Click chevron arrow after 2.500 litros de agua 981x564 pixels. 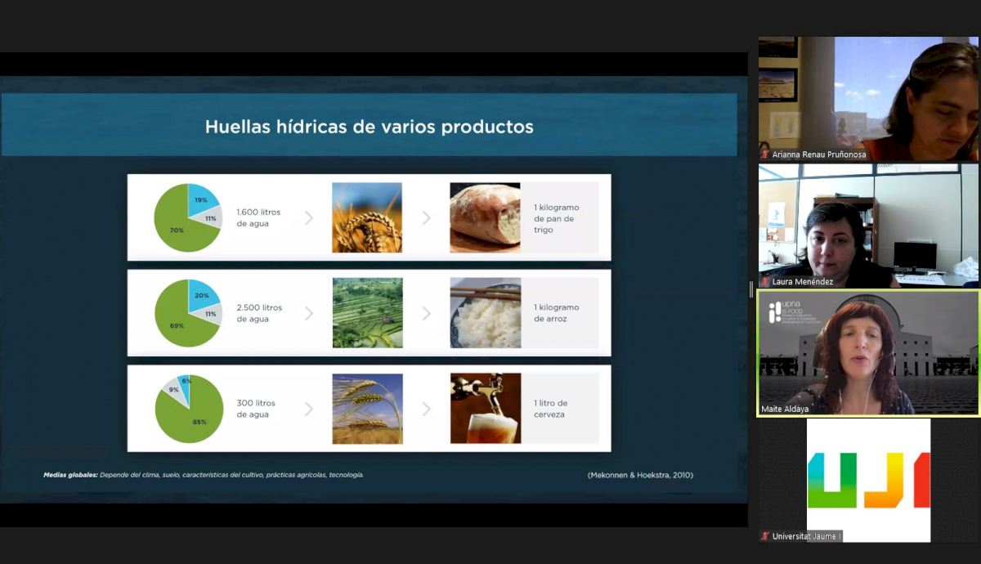[309, 313]
